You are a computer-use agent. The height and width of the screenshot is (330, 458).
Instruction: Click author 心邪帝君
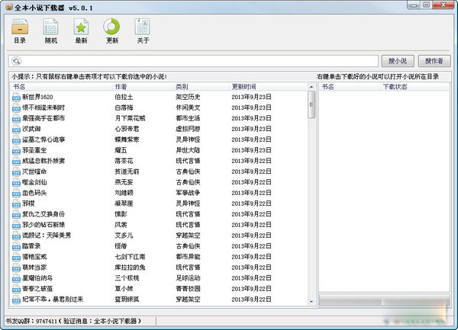click(x=127, y=129)
